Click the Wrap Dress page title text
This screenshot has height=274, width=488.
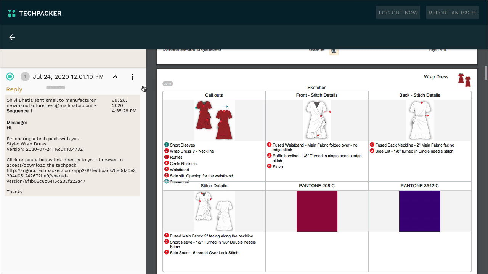coord(436,77)
